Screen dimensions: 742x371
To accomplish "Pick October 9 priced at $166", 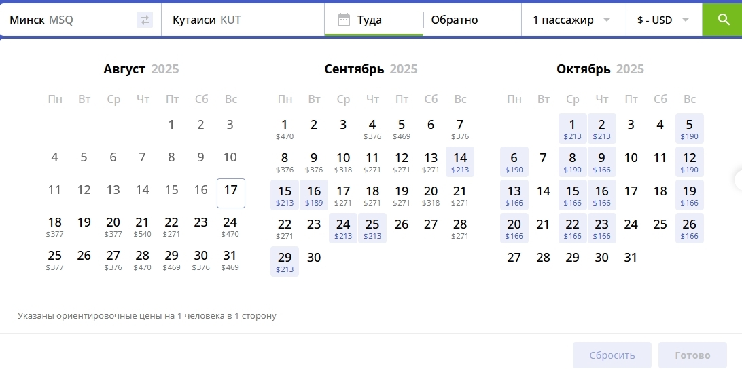I will point(601,161).
